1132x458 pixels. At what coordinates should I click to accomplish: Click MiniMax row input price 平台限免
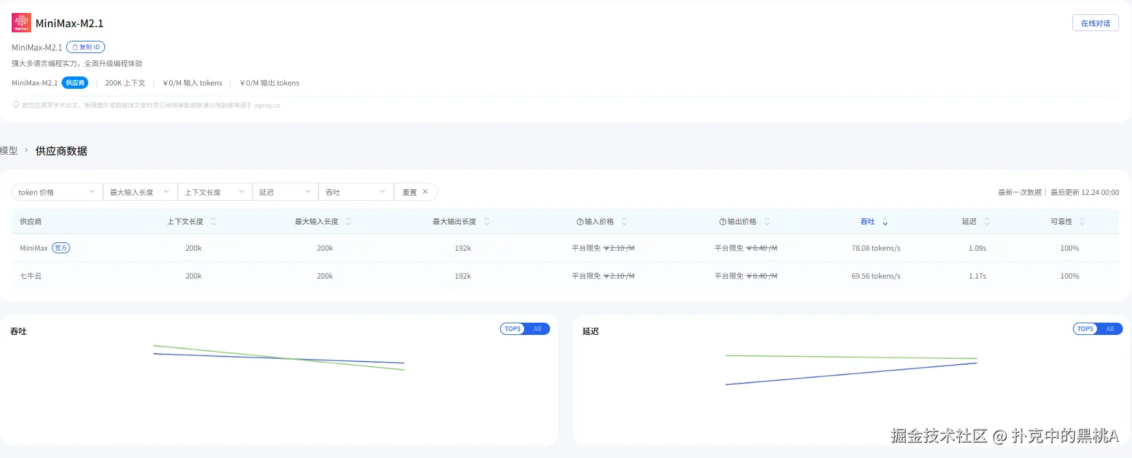[586, 248]
